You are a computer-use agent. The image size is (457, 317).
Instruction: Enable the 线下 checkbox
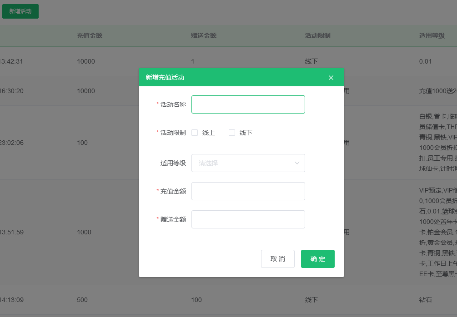tap(232, 132)
